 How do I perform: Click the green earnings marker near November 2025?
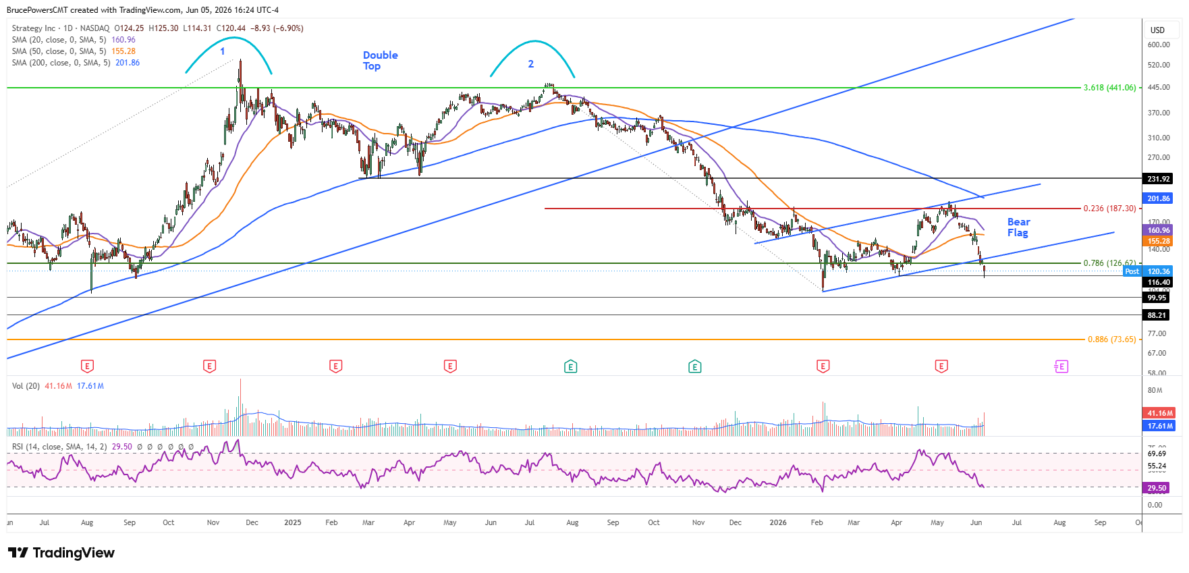click(x=694, y=366)
